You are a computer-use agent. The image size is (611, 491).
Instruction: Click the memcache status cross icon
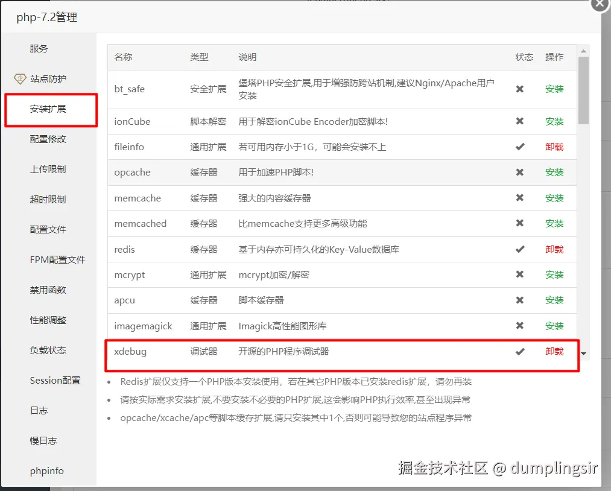pos(519,198)
